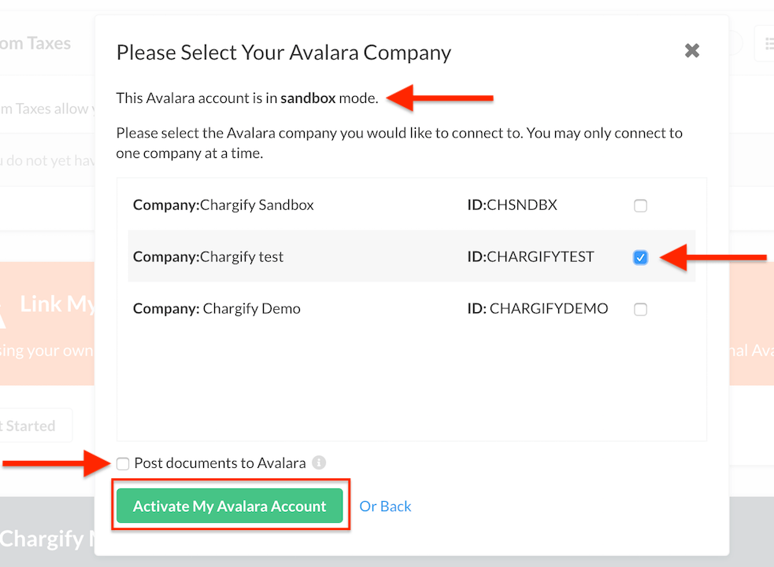
Task: Click the Custom Taxes heading in background
Action: (35, 43)
